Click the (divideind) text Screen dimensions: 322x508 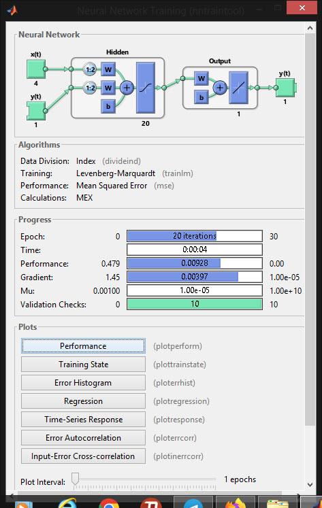point(122,161)
